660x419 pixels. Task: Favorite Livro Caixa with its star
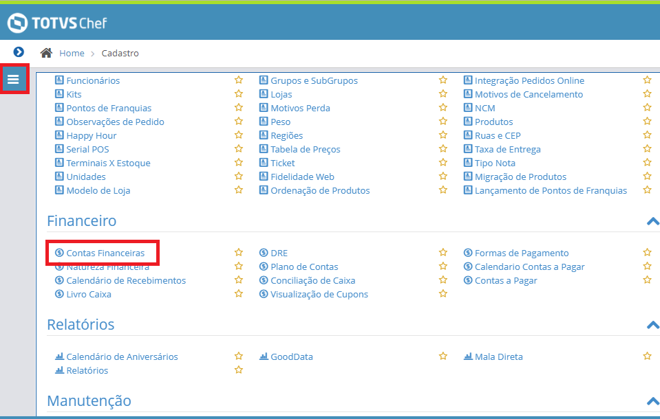pos(239,293)
